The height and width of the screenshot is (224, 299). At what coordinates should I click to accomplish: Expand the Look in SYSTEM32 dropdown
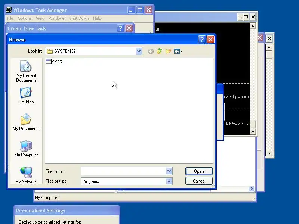[x=139, y=51]
